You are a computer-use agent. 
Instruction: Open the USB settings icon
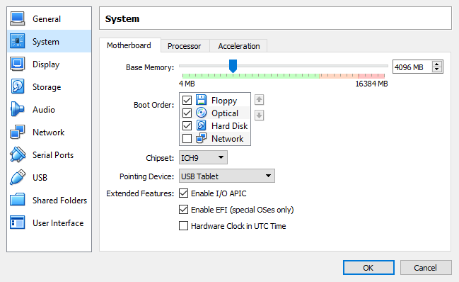[17, 177]
